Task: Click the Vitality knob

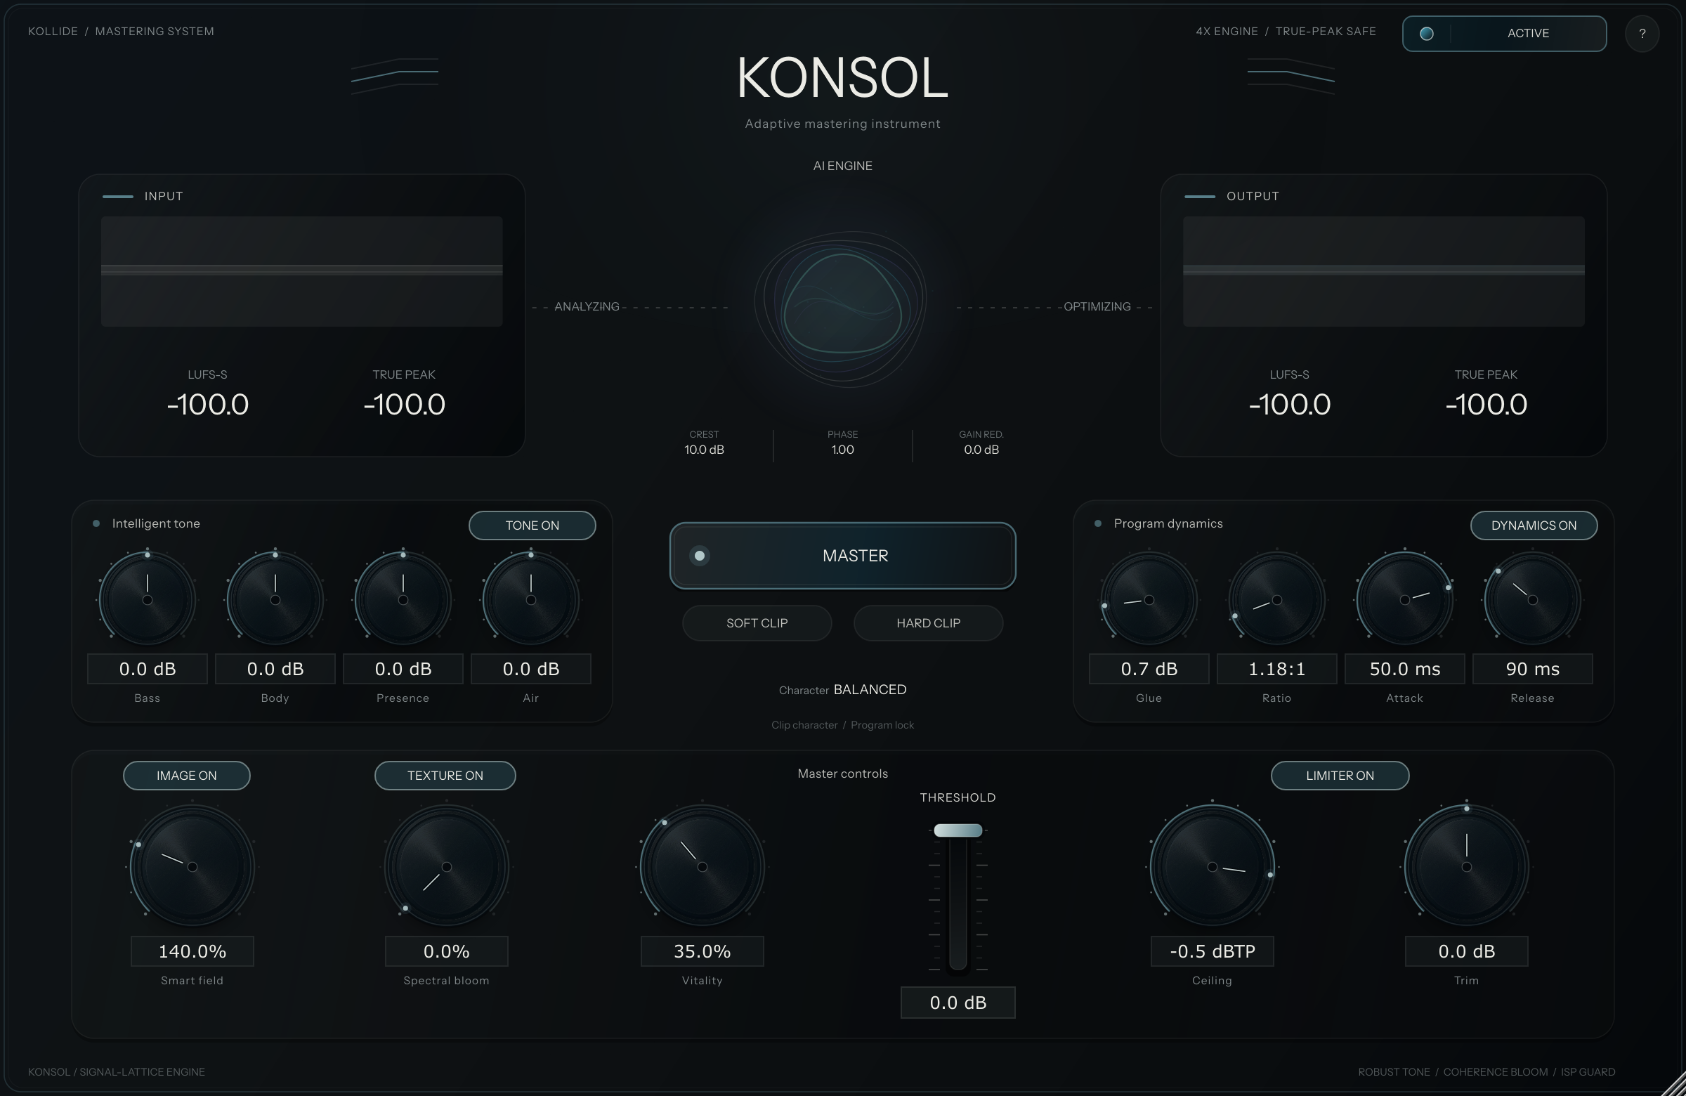Action: [702, 866]
